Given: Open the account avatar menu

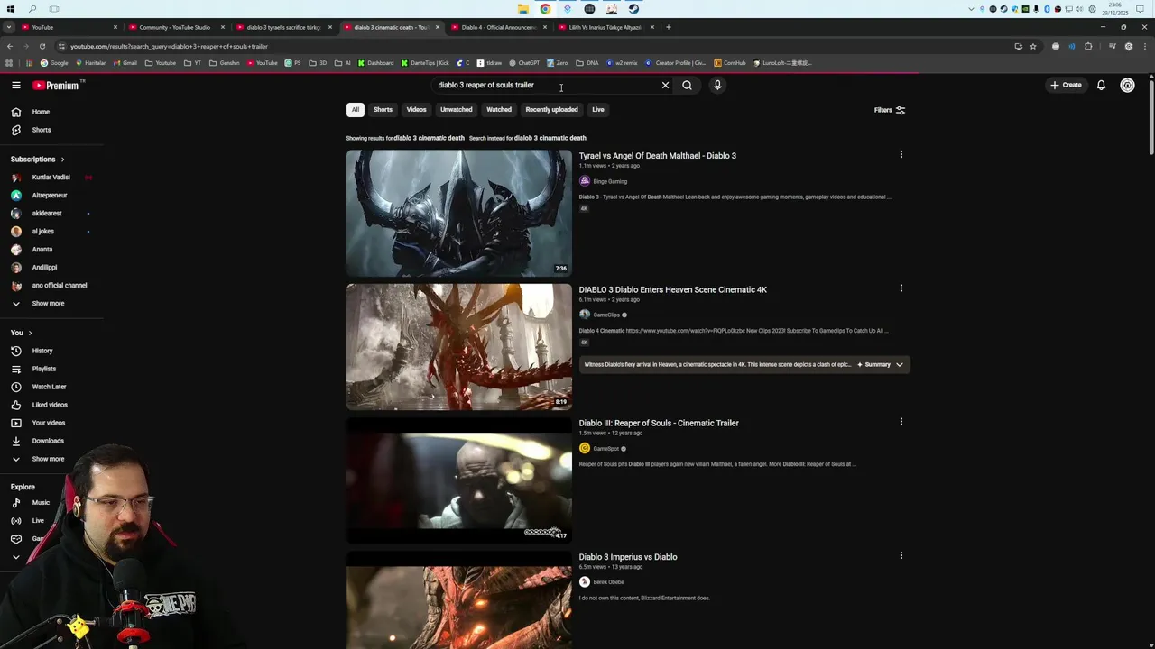Looking at the screenshot, I should pos(1127,85).
